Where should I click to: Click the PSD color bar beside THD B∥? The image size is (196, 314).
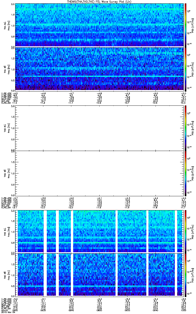click(186, 173)
